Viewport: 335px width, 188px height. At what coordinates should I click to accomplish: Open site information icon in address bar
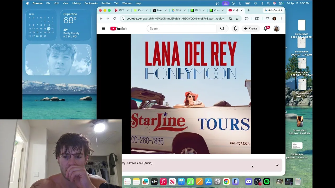tap(123, 19)
